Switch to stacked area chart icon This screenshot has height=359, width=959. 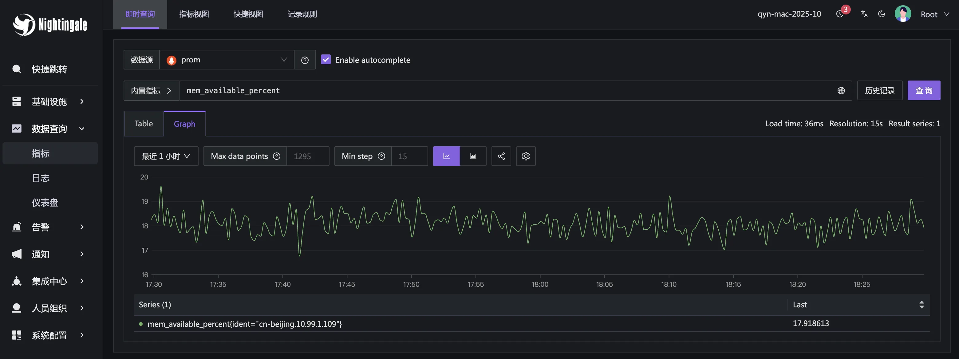472,156
